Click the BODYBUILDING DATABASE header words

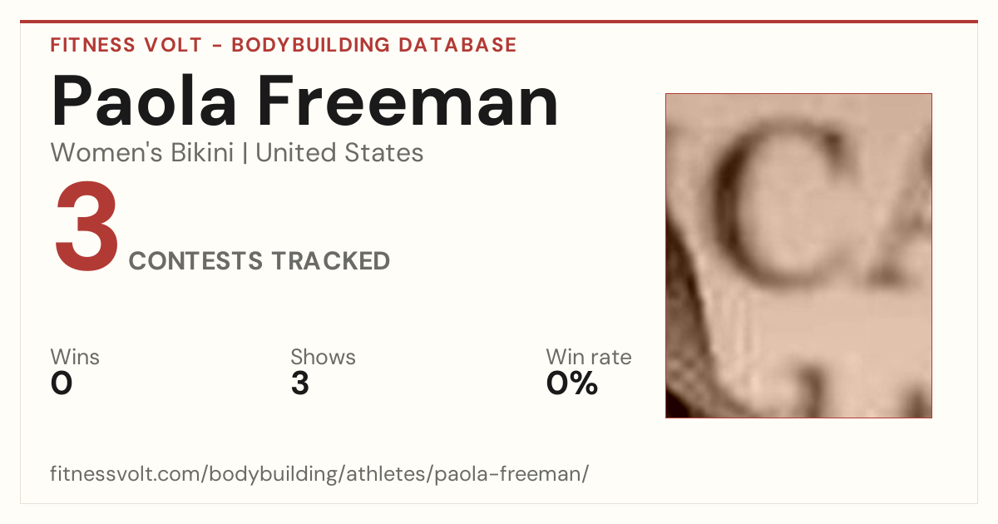pos(374,45)
